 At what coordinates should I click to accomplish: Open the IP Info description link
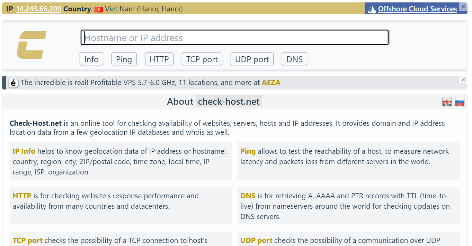[x=24, y=151]
